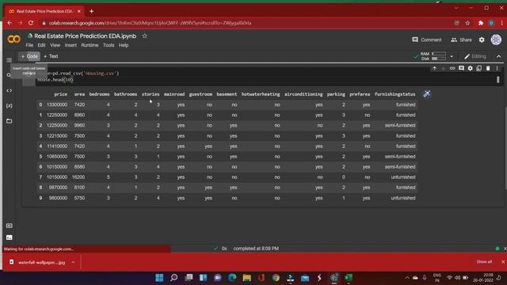The width and height of the screenshot is (507, 285).
Task: Open cell editor settings gear icon
Action: pyautogui.click(x=470, y=68)
